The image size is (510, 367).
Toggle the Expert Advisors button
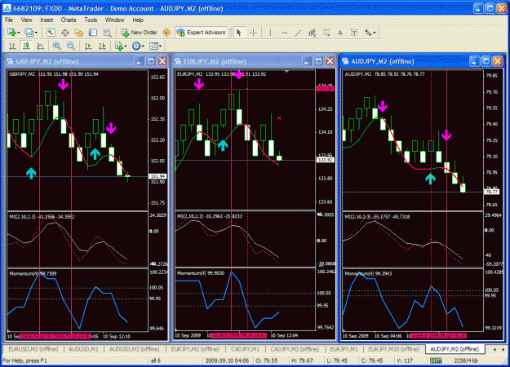point(201,33)
